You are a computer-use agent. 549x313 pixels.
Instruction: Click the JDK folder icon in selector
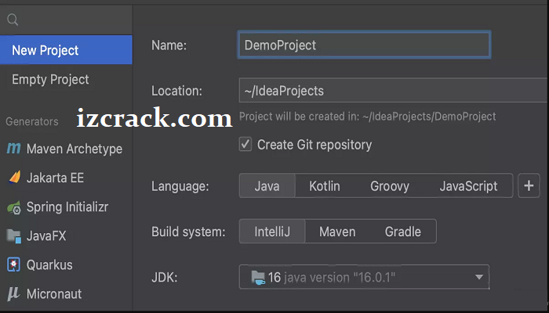[x=258, y=278]
